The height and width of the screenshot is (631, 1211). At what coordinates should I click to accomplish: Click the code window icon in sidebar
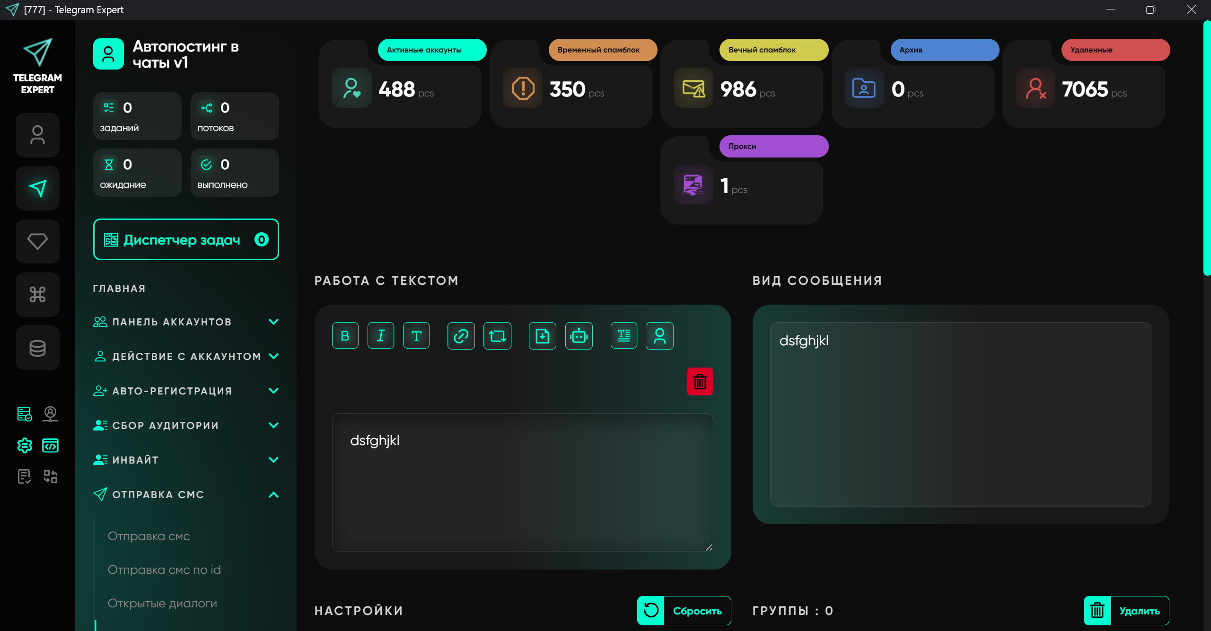click(50, 445)
